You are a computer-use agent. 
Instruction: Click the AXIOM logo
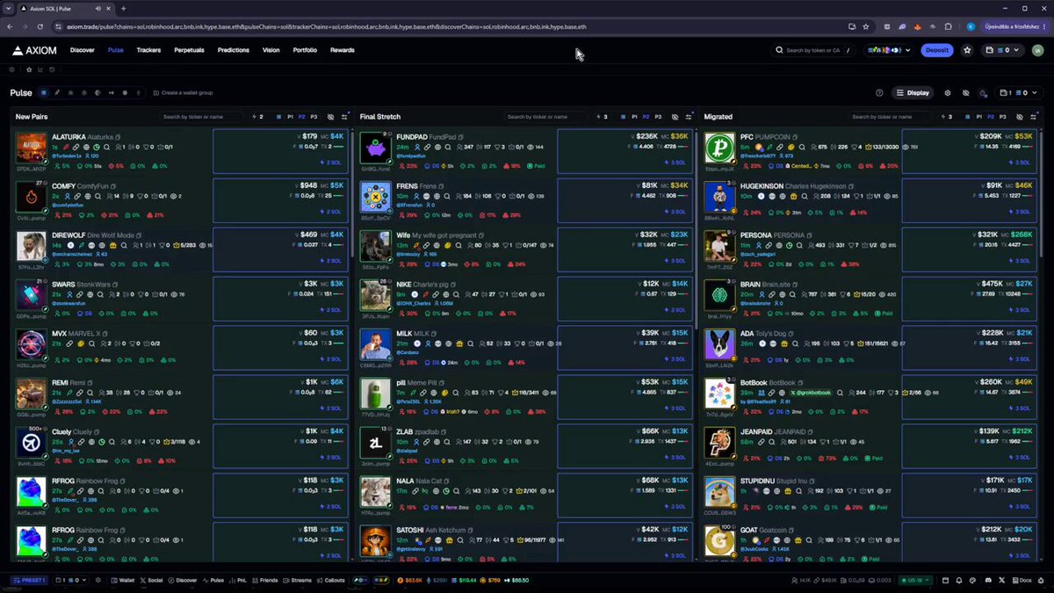click(35, 50)
